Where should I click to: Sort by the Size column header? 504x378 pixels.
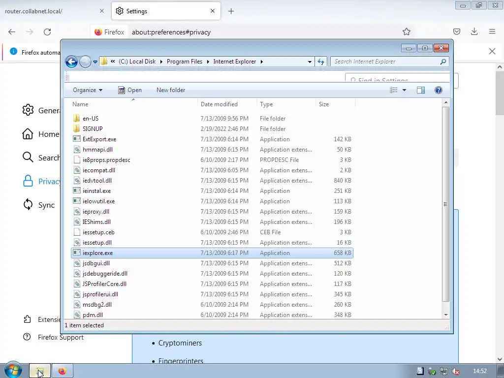pos(335,104)
